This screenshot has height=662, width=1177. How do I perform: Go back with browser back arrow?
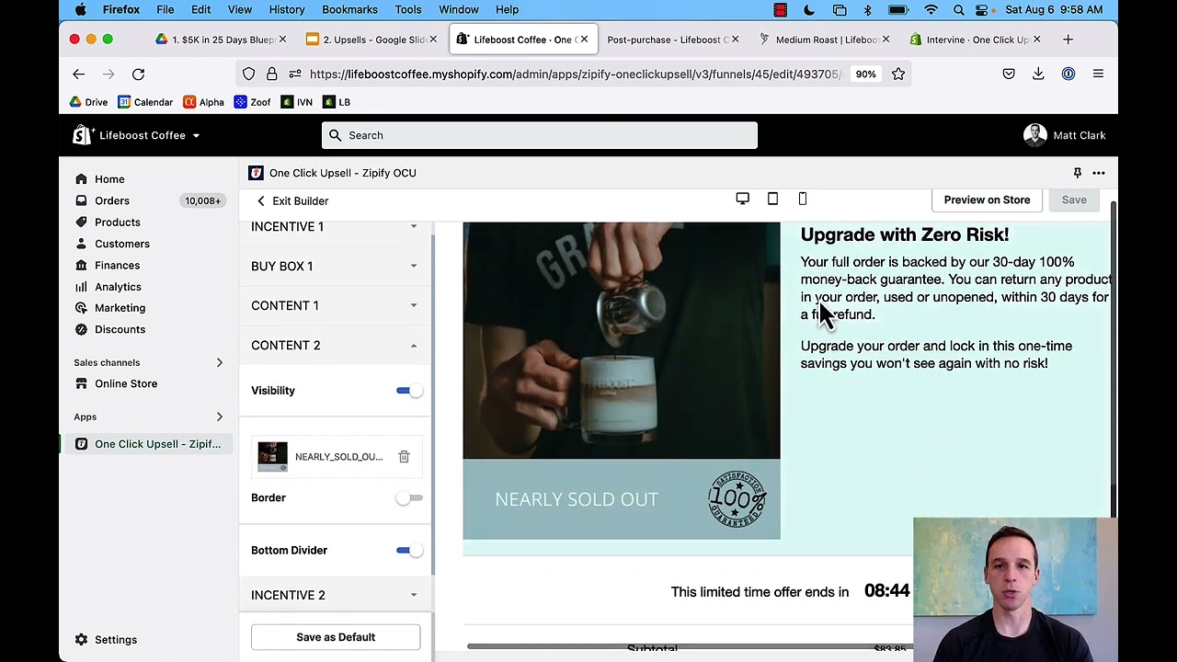[x=78, y=74]
